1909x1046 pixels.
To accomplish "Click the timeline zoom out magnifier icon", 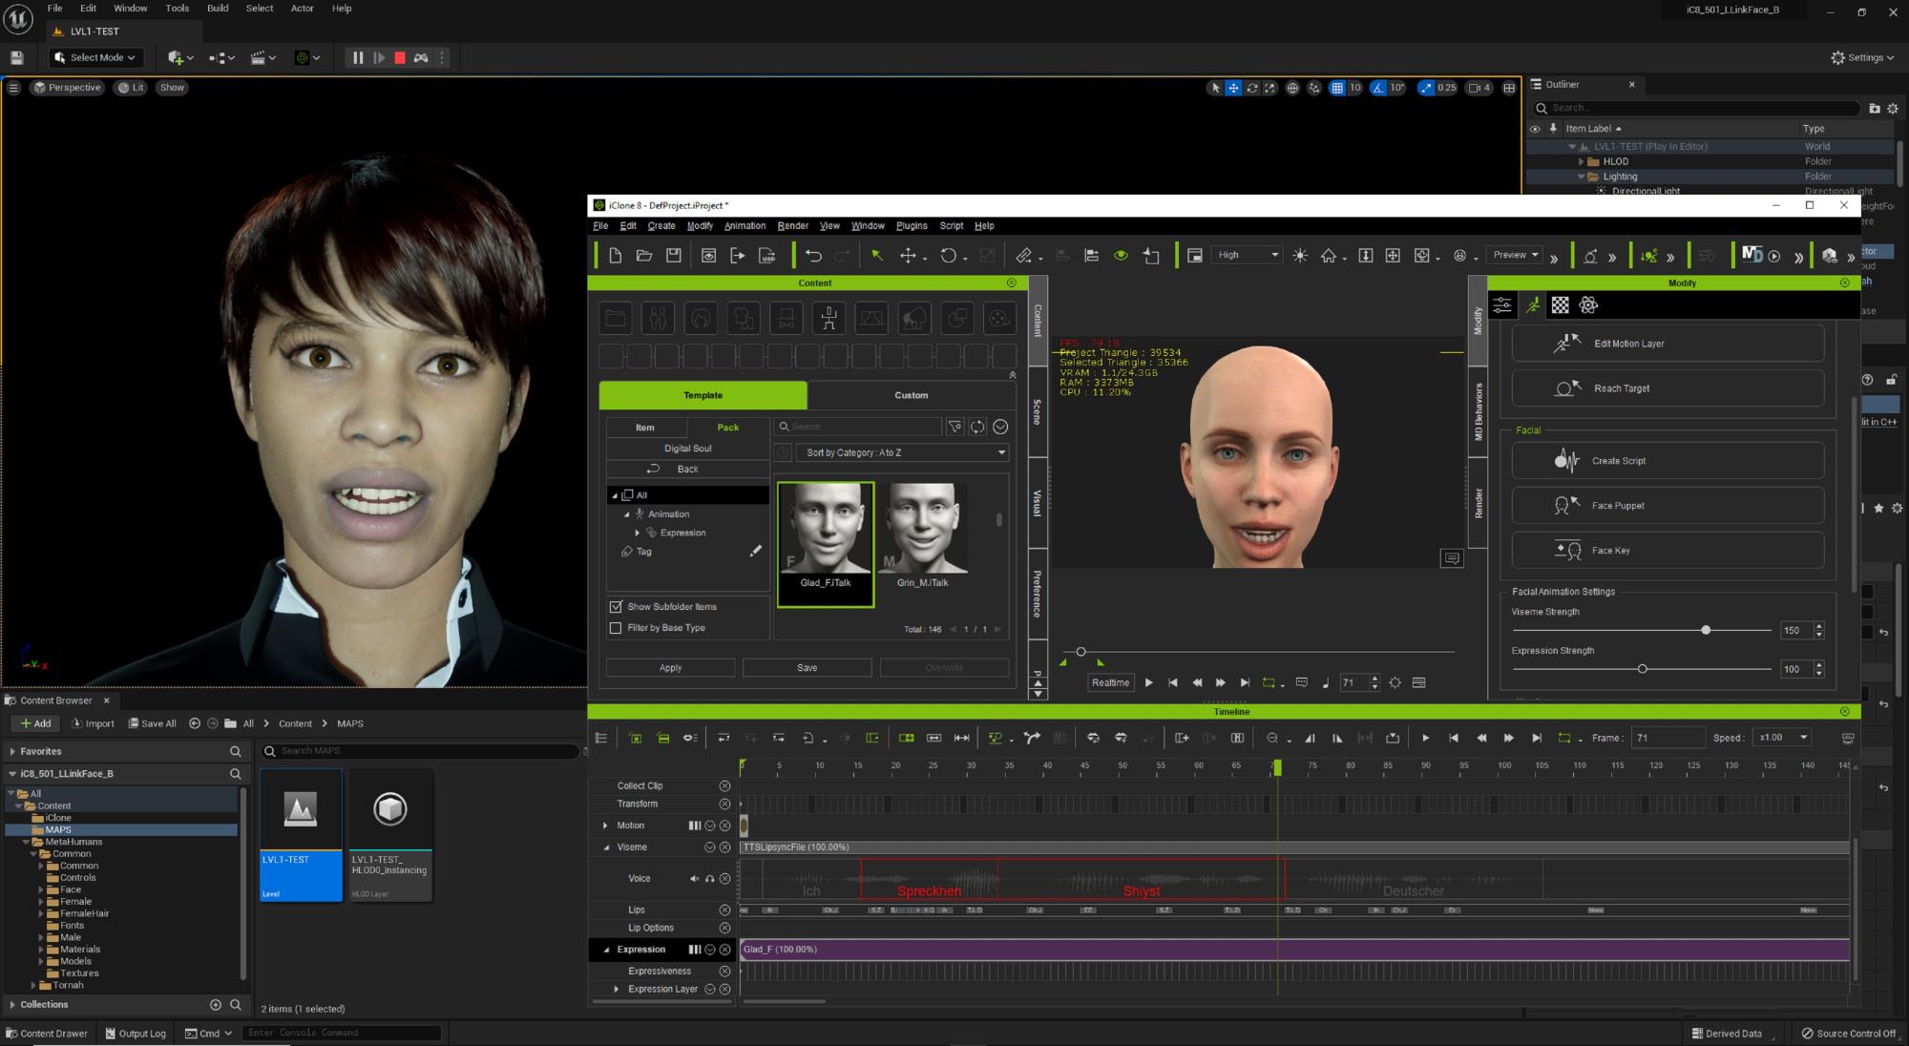I will [x=1272, y=738].
